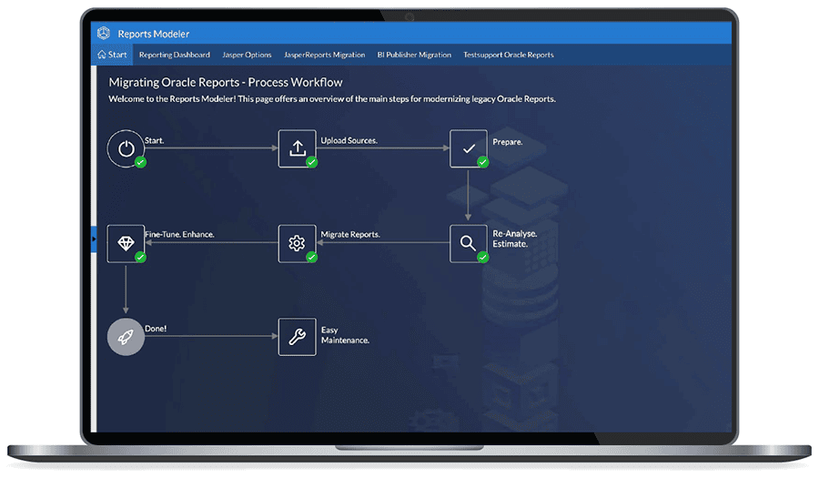Screen dimensions: 819x478
Task: Click the Start power icon step
Action: [x=126, y=149]
